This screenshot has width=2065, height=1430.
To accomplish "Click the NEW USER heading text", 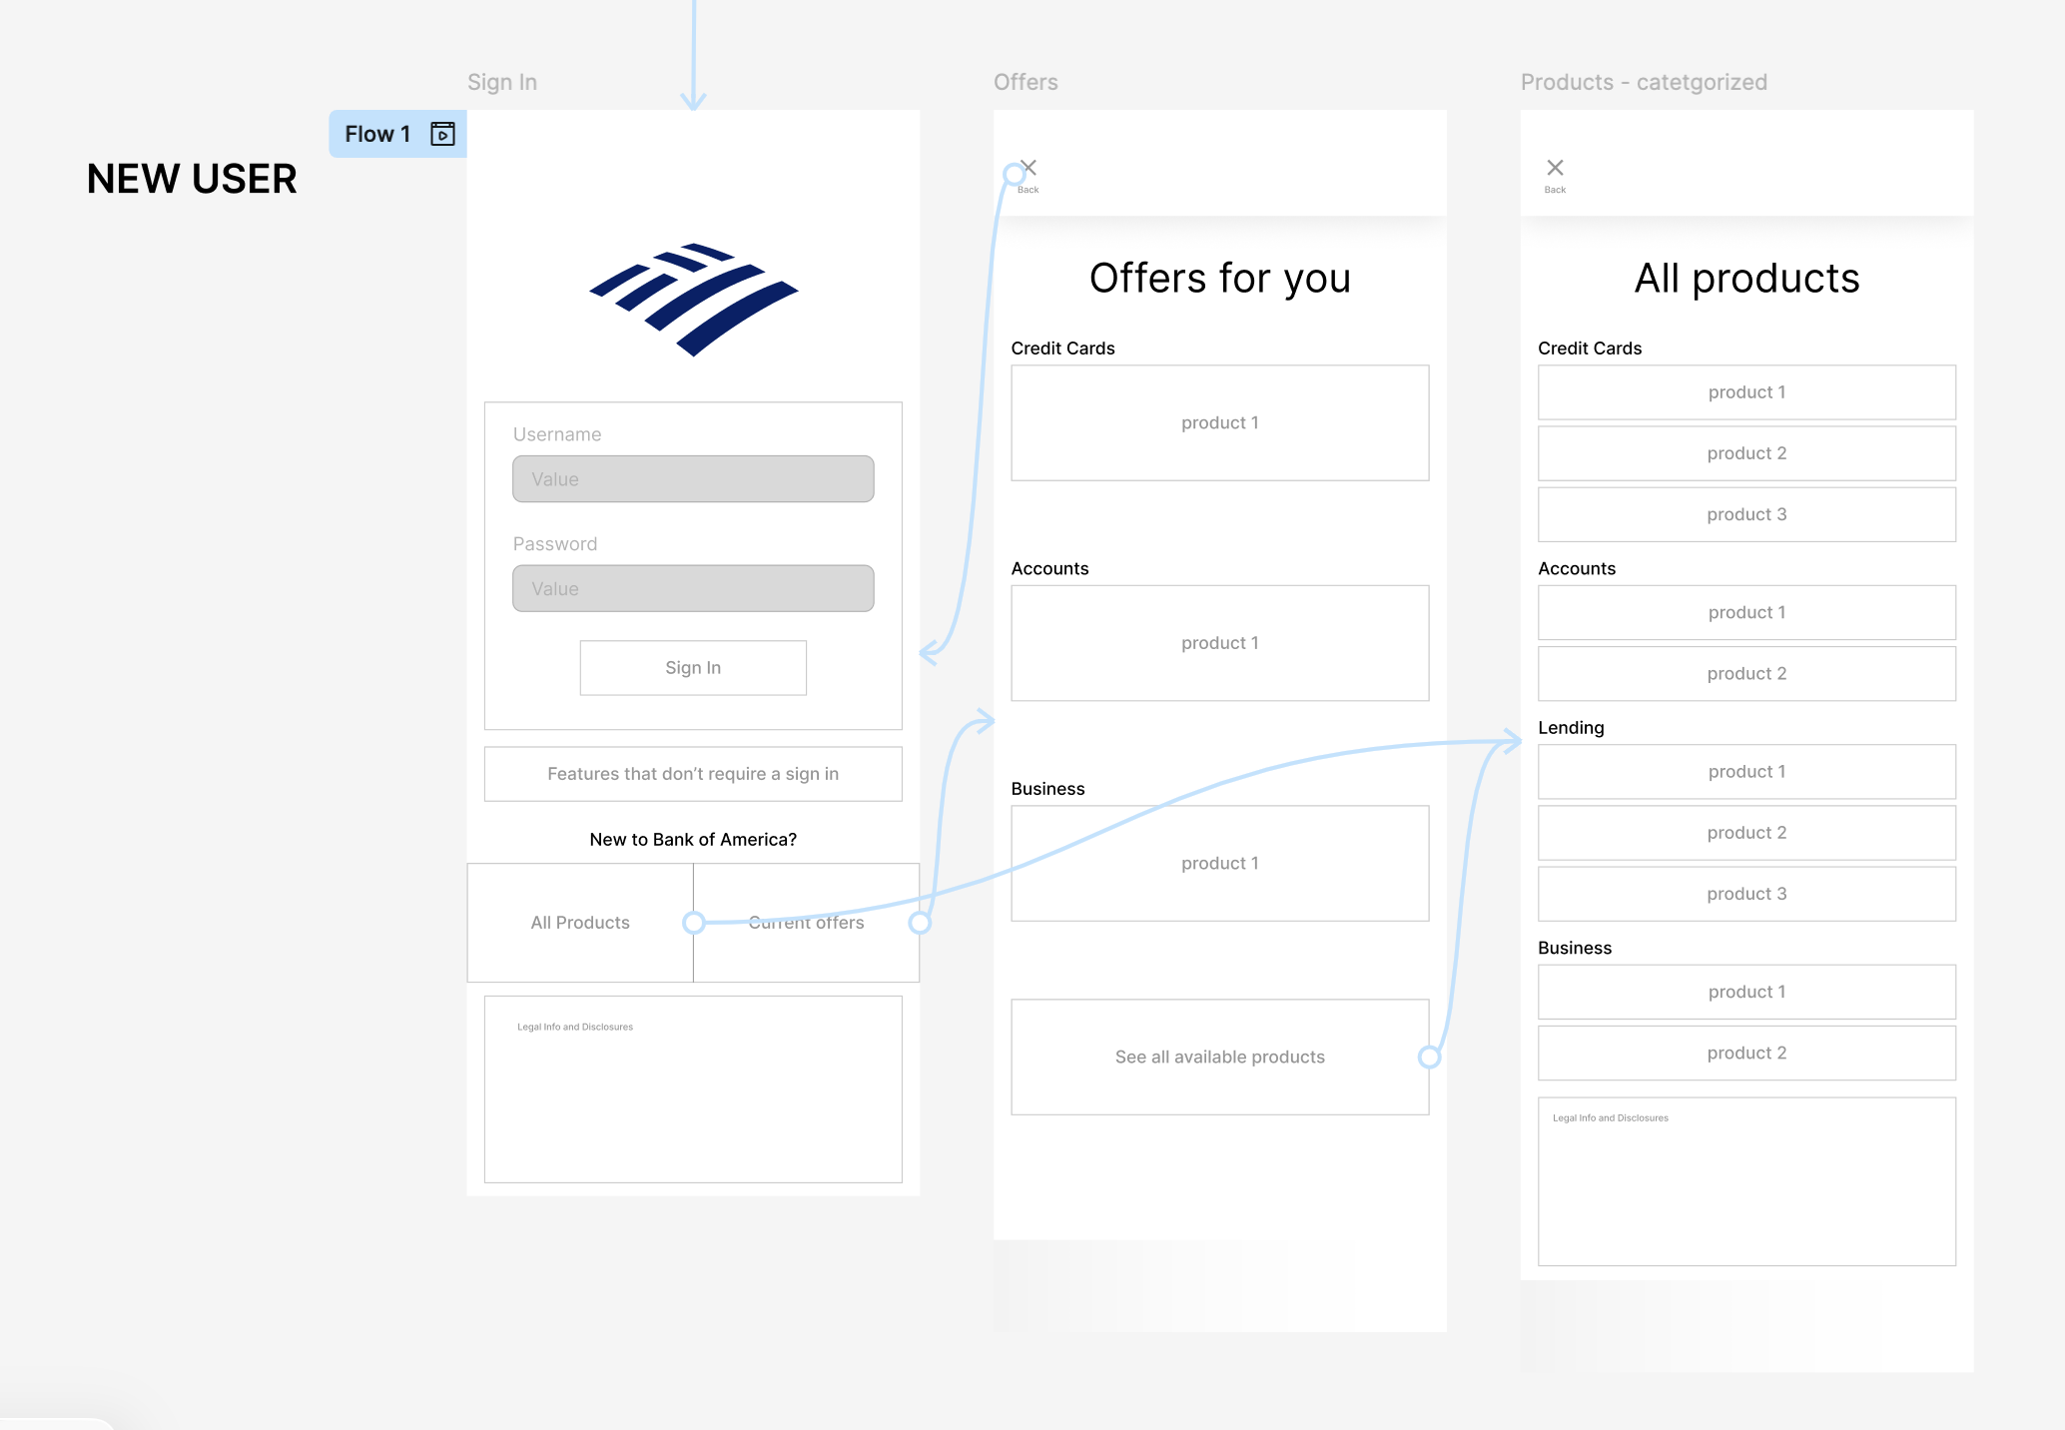I will (x=192, y=179).
